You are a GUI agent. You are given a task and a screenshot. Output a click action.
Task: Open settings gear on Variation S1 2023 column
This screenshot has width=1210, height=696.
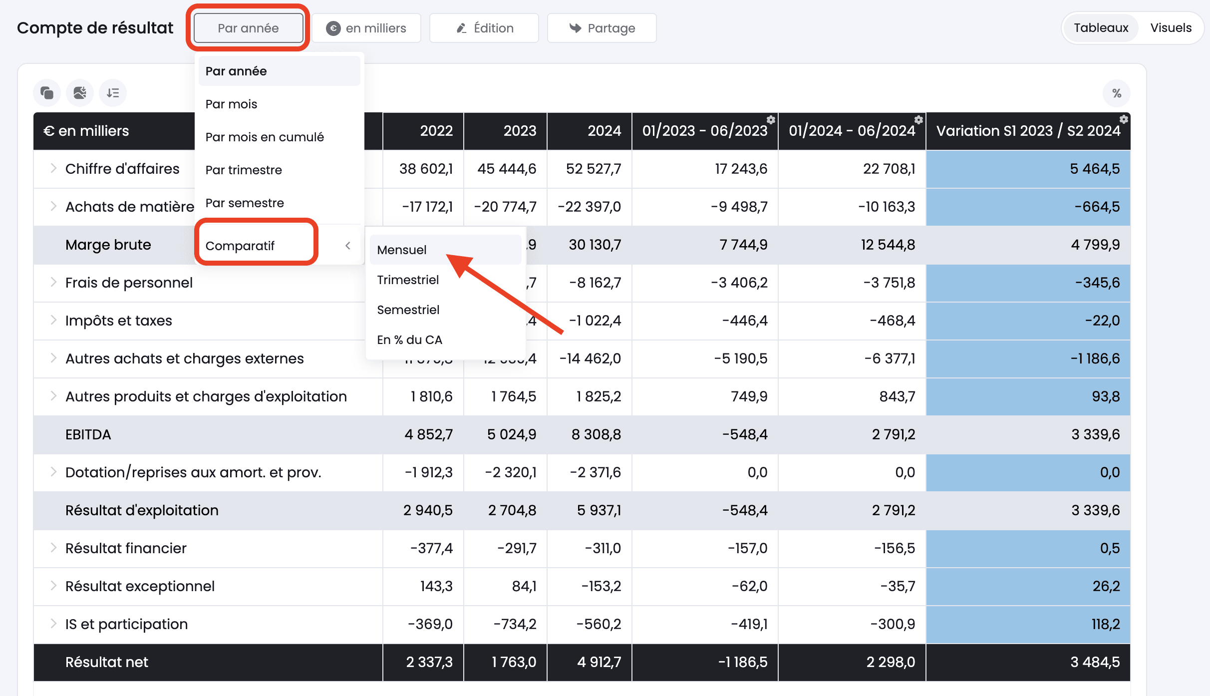pyautogui.click(x=1124, y=119)
